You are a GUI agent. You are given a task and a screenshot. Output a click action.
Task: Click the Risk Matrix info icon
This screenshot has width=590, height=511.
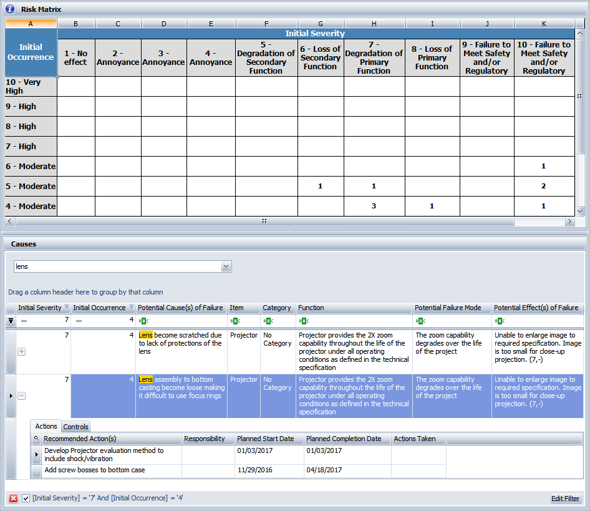pyautogui.click(x=10, y=9)
